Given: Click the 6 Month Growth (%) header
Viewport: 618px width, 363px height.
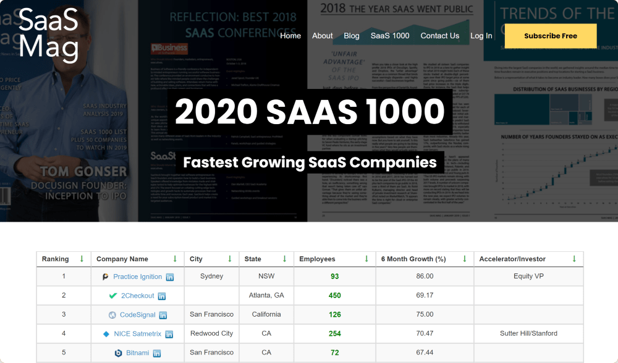Looking at the screenshot, I should coord(425,259).
